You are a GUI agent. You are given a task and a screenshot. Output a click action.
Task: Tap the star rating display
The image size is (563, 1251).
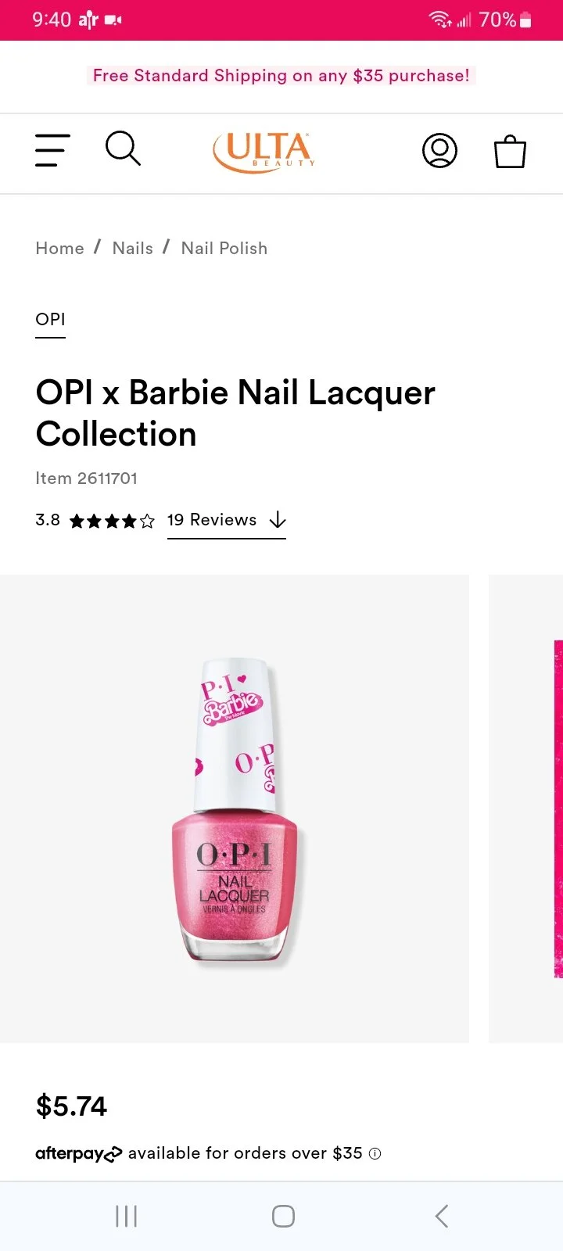[x=113, y=521]
